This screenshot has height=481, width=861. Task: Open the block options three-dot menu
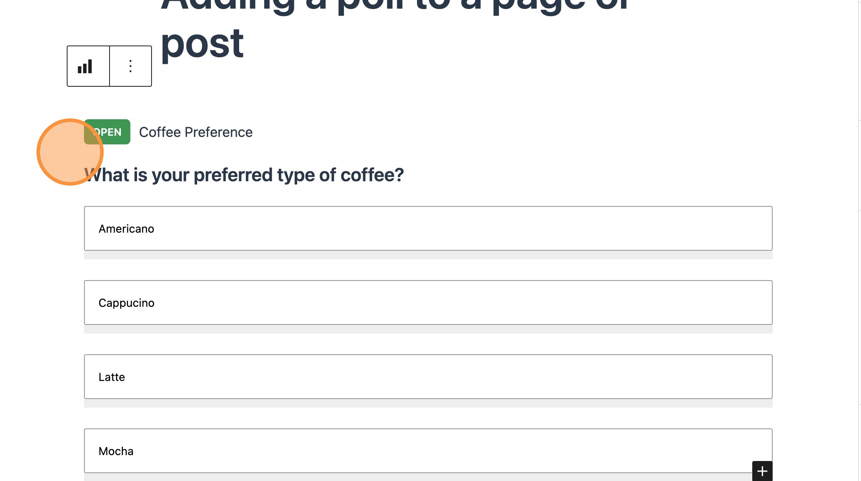click(130, 66)
